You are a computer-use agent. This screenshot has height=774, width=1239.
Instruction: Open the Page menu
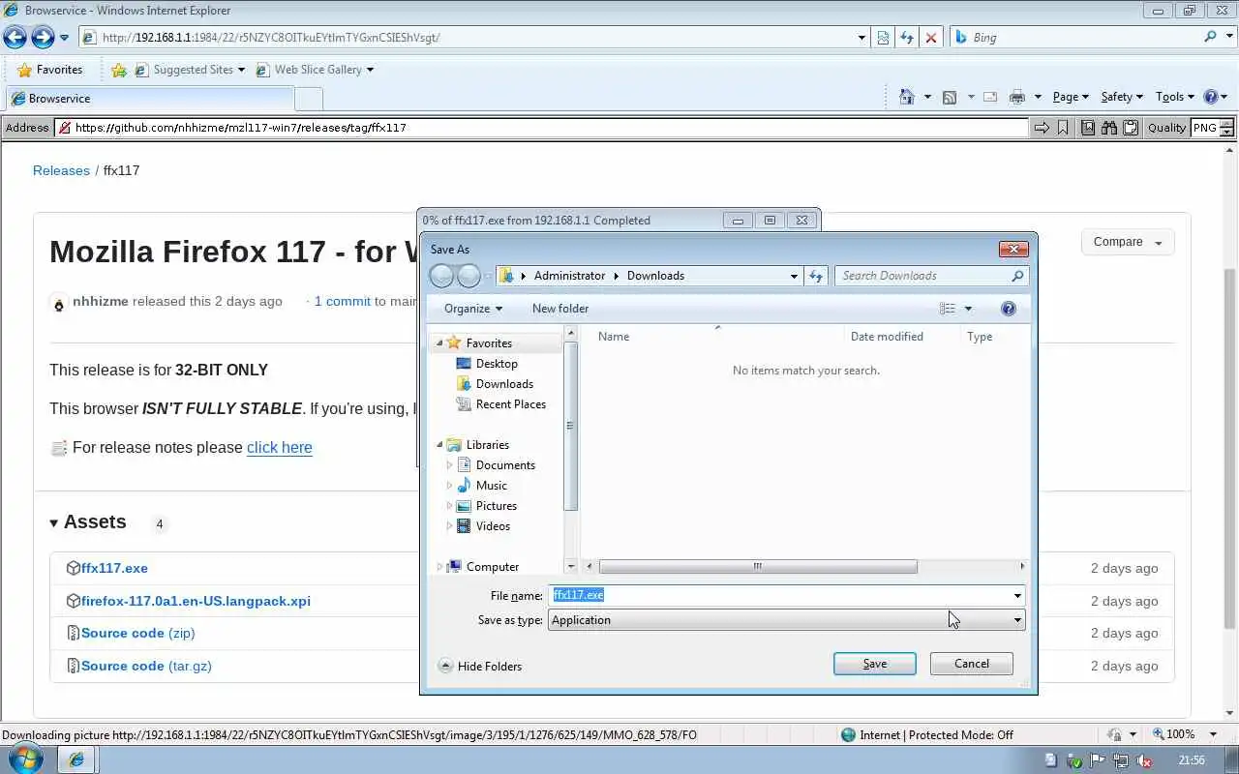pos(1070,97)
